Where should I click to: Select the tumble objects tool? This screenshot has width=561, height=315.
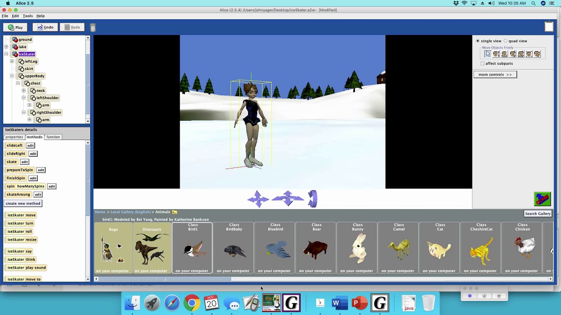pos(521,54)
